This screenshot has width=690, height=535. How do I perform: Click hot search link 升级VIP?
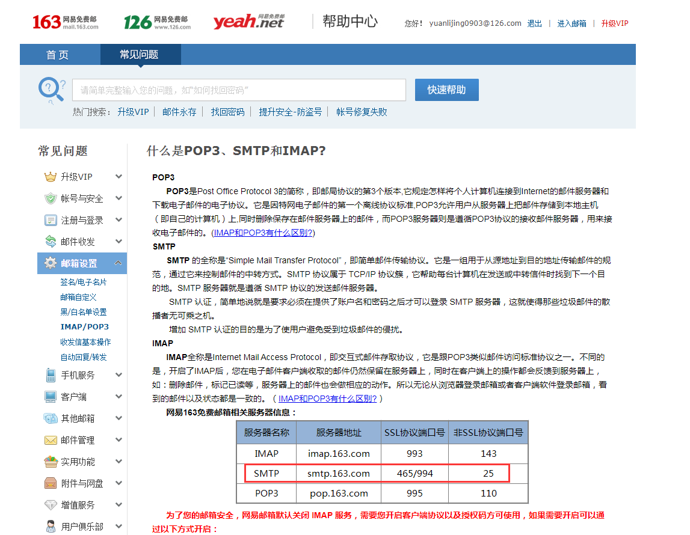[x=134, y=112]
